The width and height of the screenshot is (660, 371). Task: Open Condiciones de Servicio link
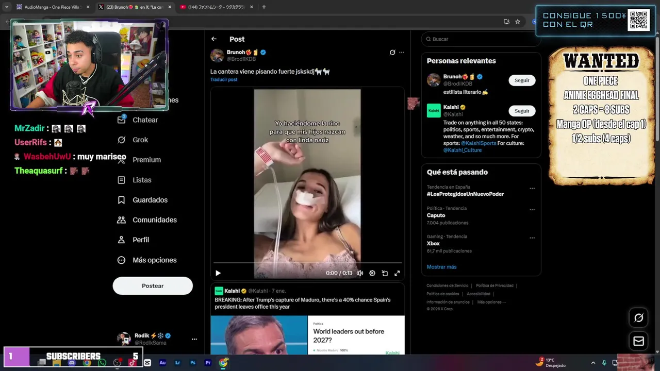click(x=447, y=285)
